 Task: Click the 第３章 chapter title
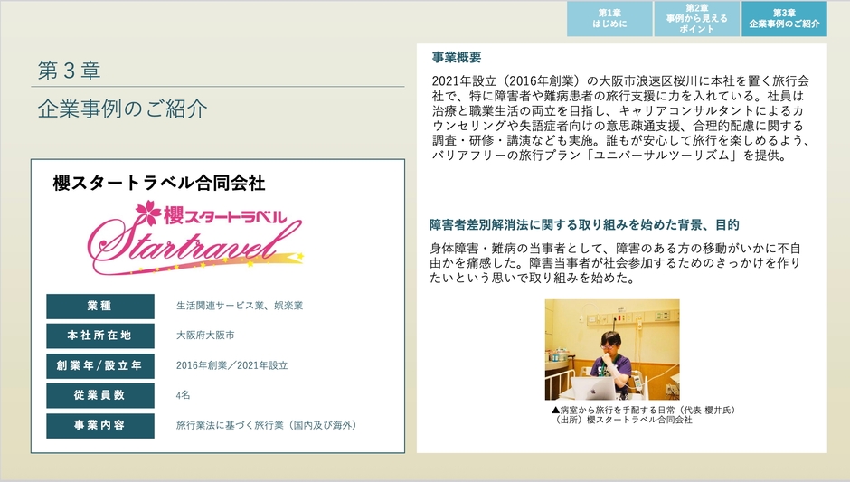(x=69, y=71)
